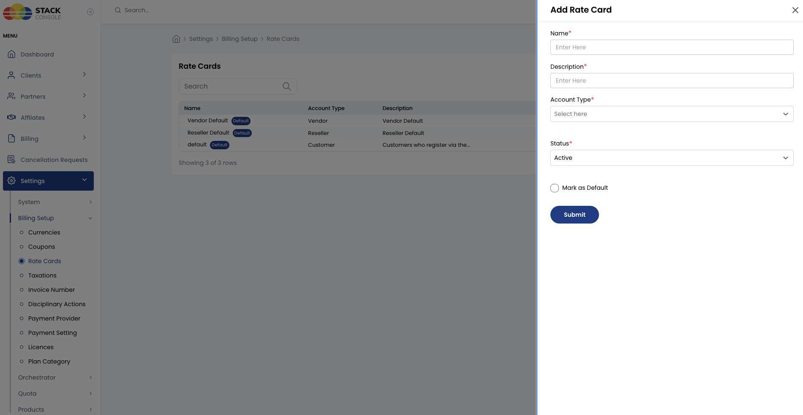Expand the Billing menu chevron
The image size is (803, 415).
pyautogui.click(x=84, y=137)
